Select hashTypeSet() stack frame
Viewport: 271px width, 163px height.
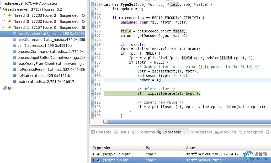tap(42, 33)
